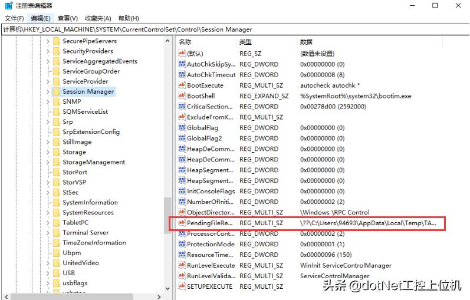Screen dimensions: 470x300
Task: Click the string icon of RunLevelValida...
Action: pos(182,276)
